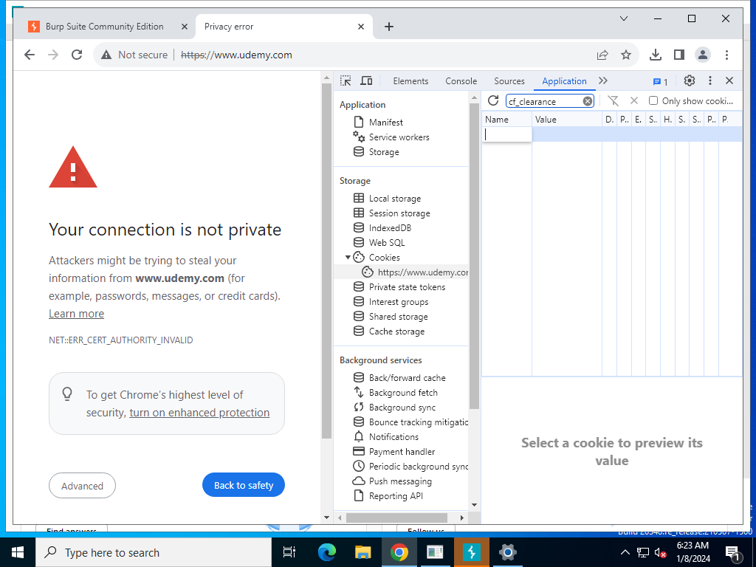Clear the cf_clearance filter text

click(x=587, y=100)
